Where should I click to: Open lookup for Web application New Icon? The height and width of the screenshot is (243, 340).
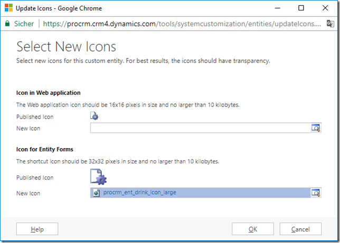316,128
